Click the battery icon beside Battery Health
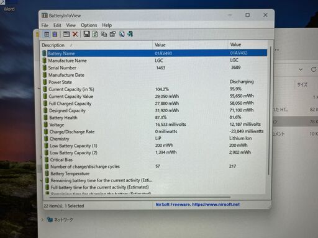The image size is (318, 238). coord(45,118)
